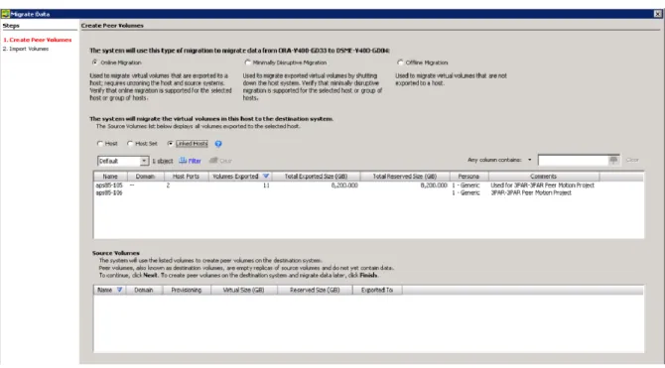
Task: Select the Online Migration radio button
Action: [95, 62]
